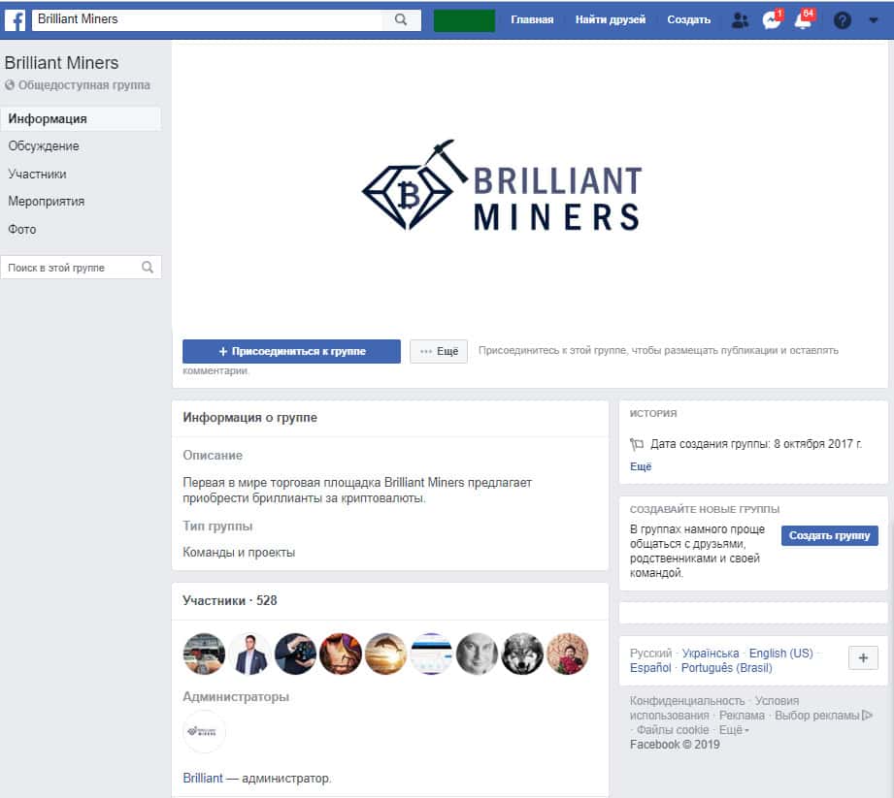Open Создать in the top bar
The image size is (894, 798).
click(689, 20)
